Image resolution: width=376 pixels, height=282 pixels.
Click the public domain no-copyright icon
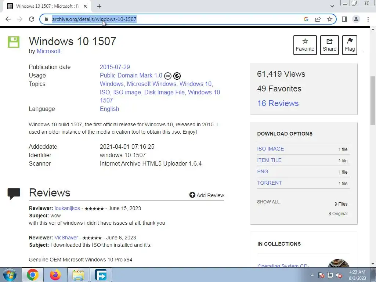[x=177, y=76]
